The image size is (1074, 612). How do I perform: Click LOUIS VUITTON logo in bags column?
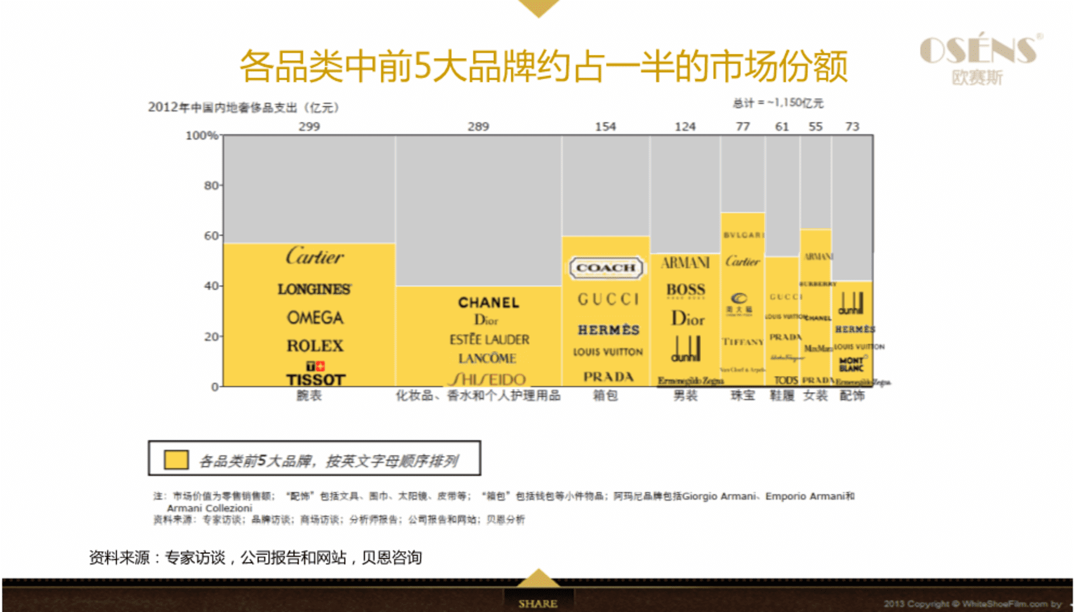[608, 352]
